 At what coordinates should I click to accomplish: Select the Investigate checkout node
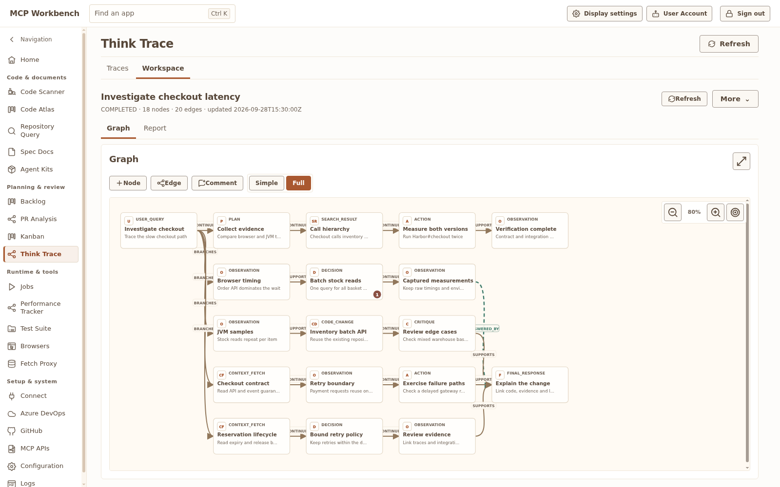159,230
